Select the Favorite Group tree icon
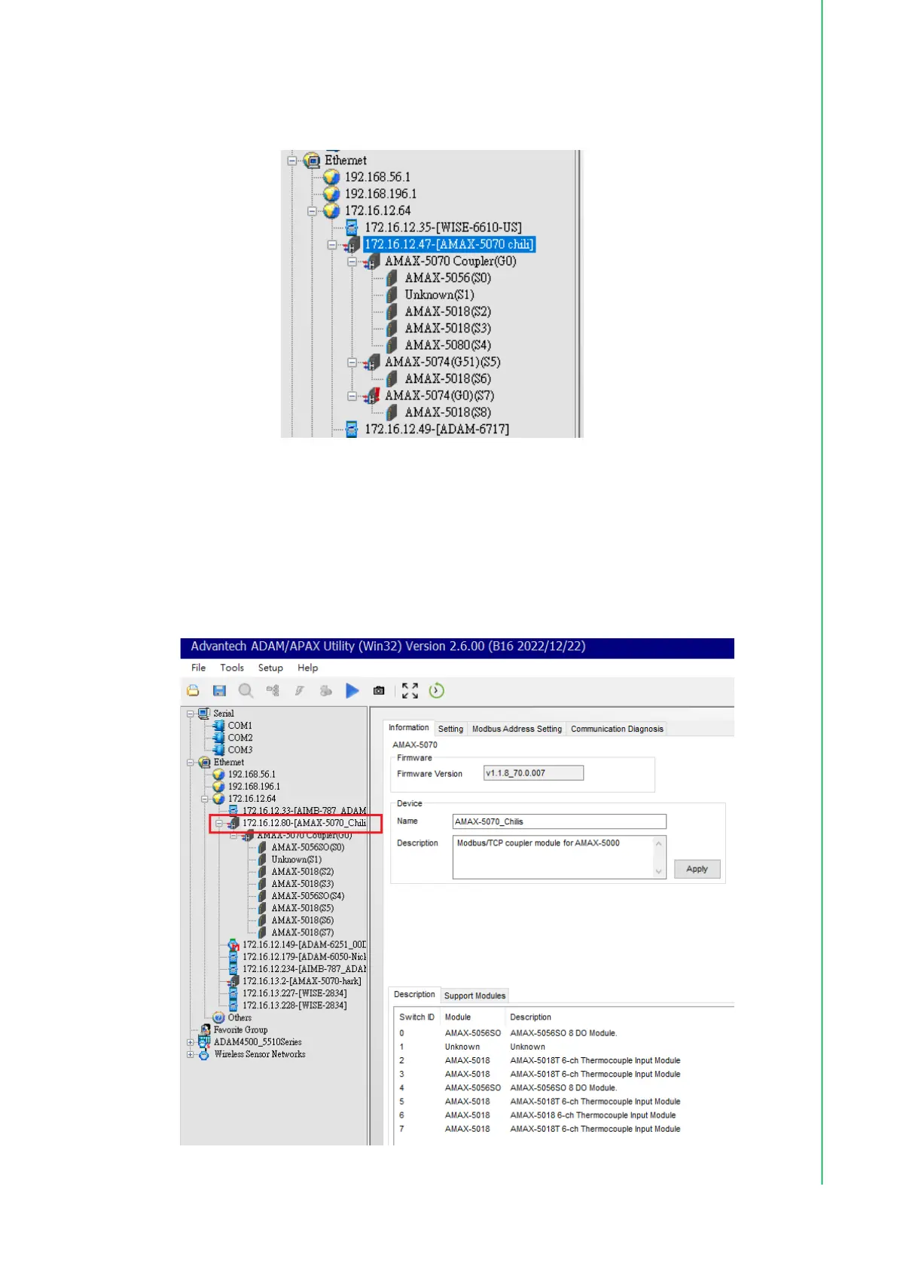Image resolution: width=897 pixels, height=1269 pixels. click(x=205, y=1030)
